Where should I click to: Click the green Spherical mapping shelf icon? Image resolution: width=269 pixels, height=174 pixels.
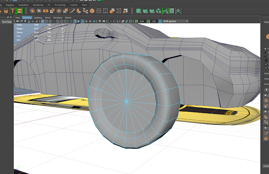[x=152, y=11]
